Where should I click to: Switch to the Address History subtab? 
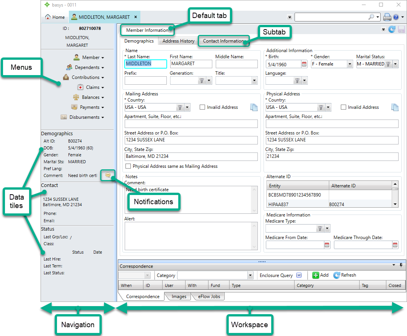click(x=178, y=41)
